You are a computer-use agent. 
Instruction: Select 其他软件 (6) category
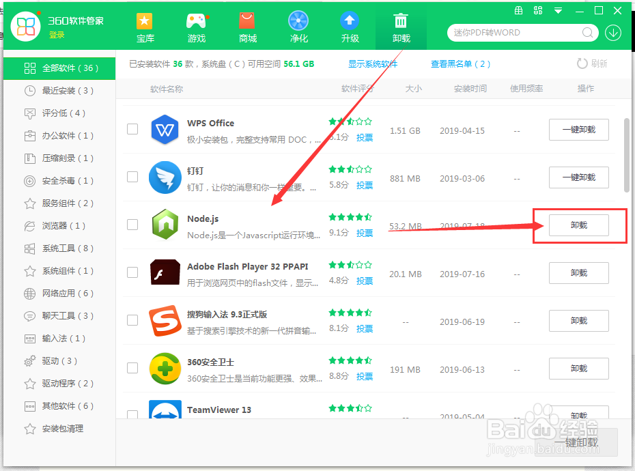[x=59, y=406]
